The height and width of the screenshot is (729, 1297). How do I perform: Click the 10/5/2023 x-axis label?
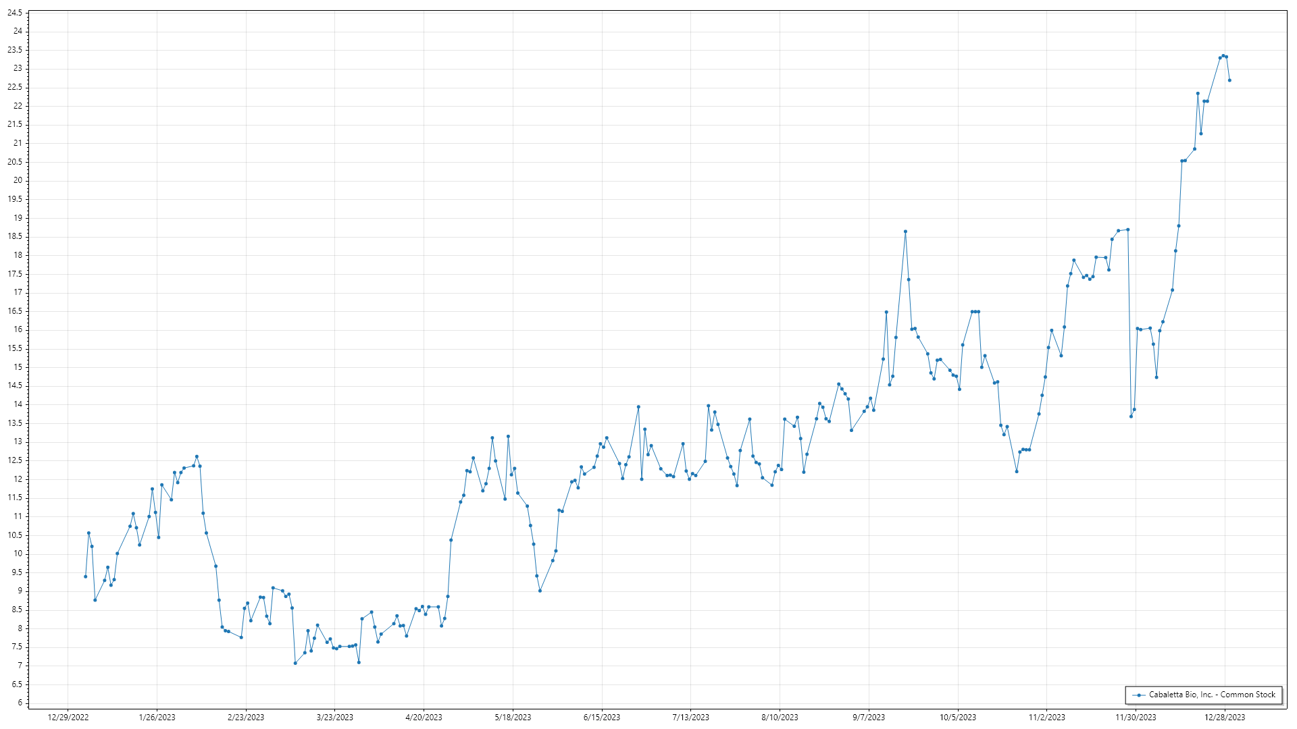point(957,718)
